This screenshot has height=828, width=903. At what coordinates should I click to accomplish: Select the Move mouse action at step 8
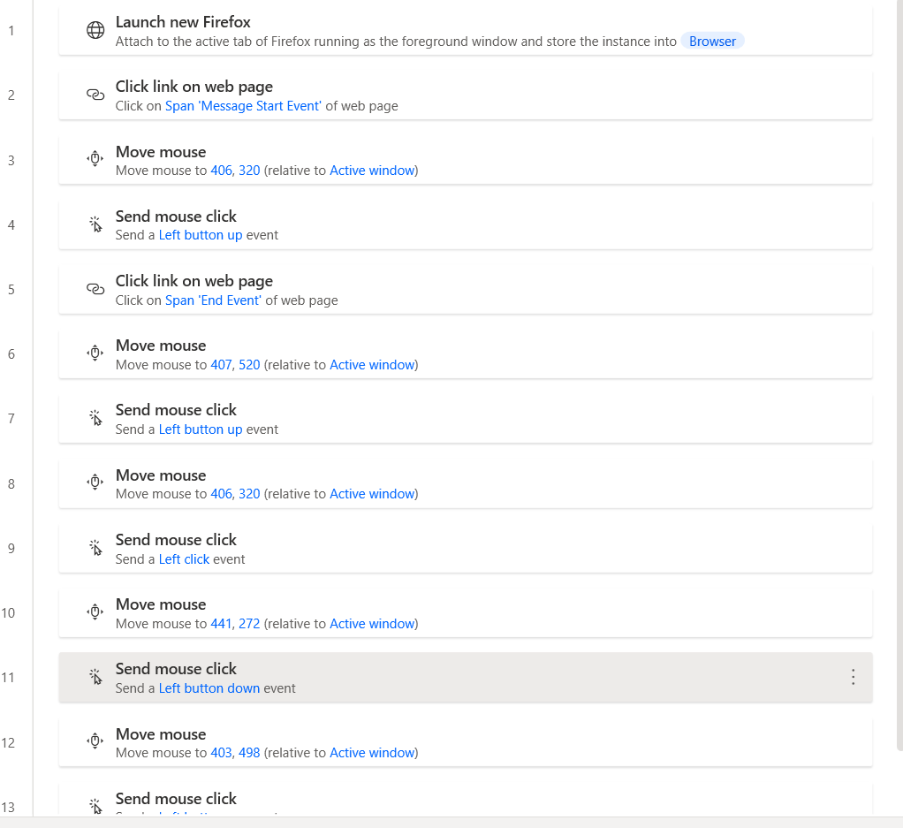pos(466,483)
